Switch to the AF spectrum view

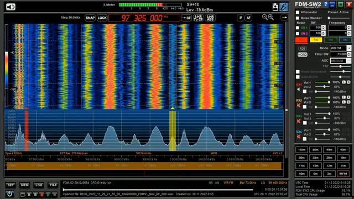pos(248,18)
